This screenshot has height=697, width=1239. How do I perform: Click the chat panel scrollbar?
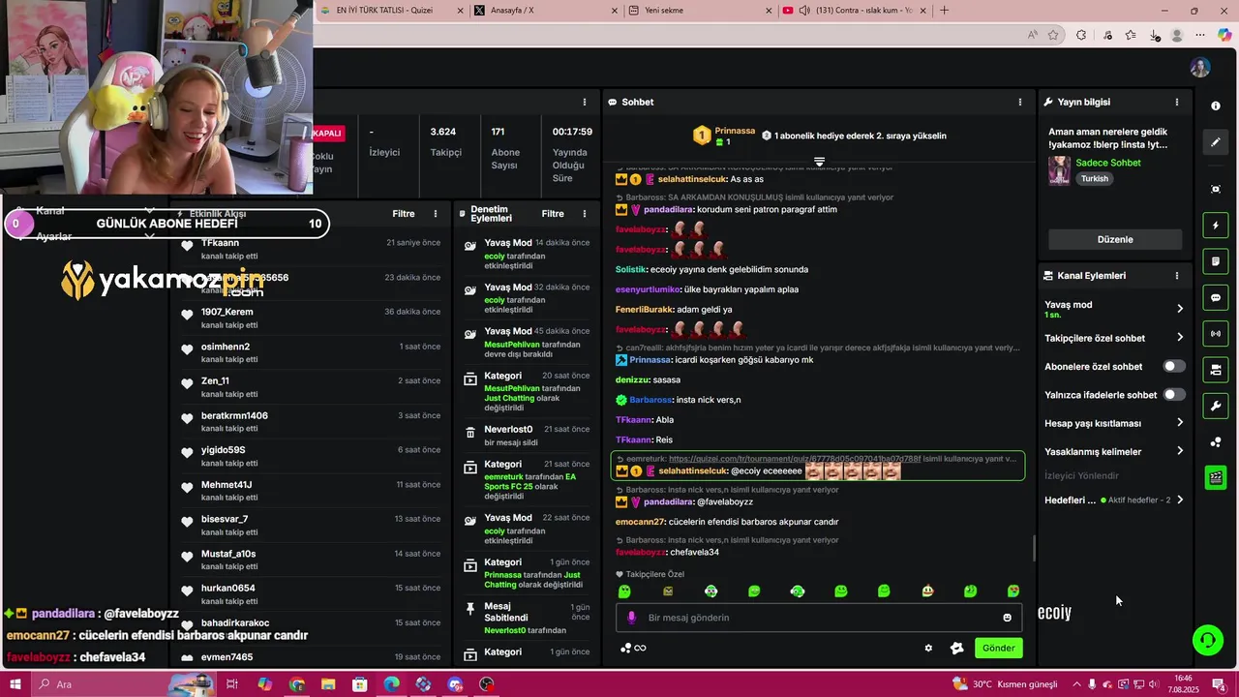click(x=1033, y=549)
